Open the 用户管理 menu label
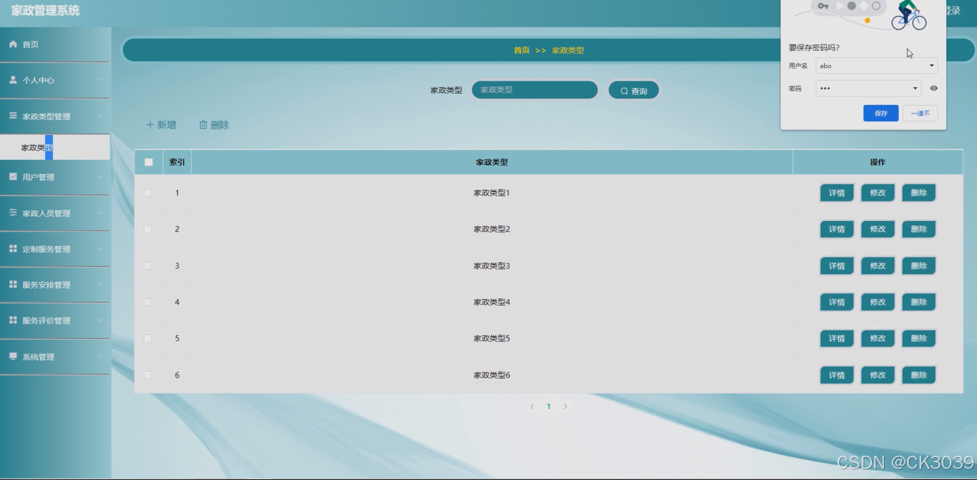The height and width of the screenshot is (480, 977). [38, 177]
